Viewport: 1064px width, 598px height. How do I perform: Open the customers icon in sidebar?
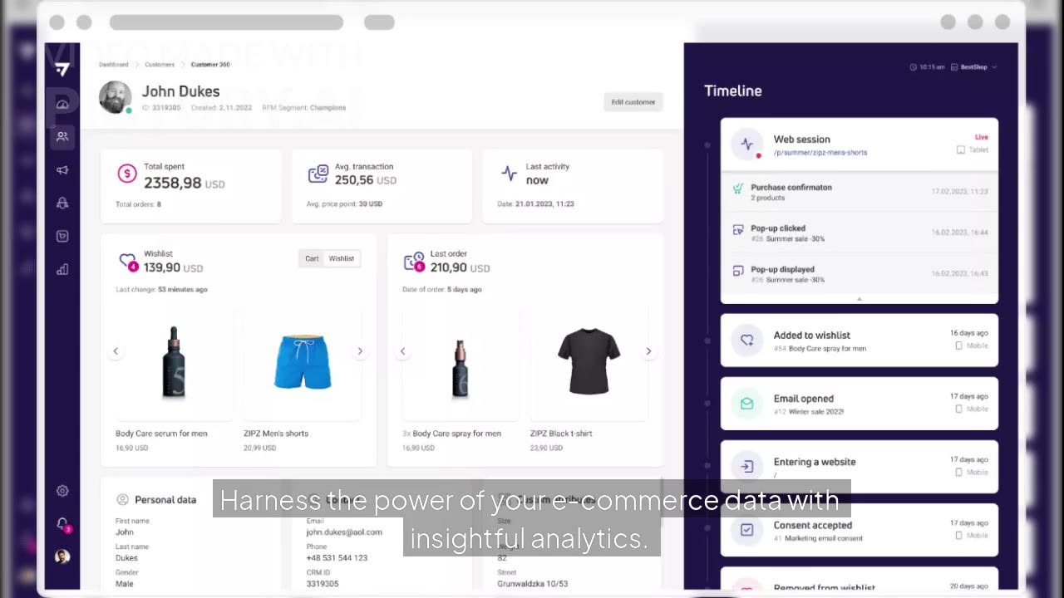point(62,136)
